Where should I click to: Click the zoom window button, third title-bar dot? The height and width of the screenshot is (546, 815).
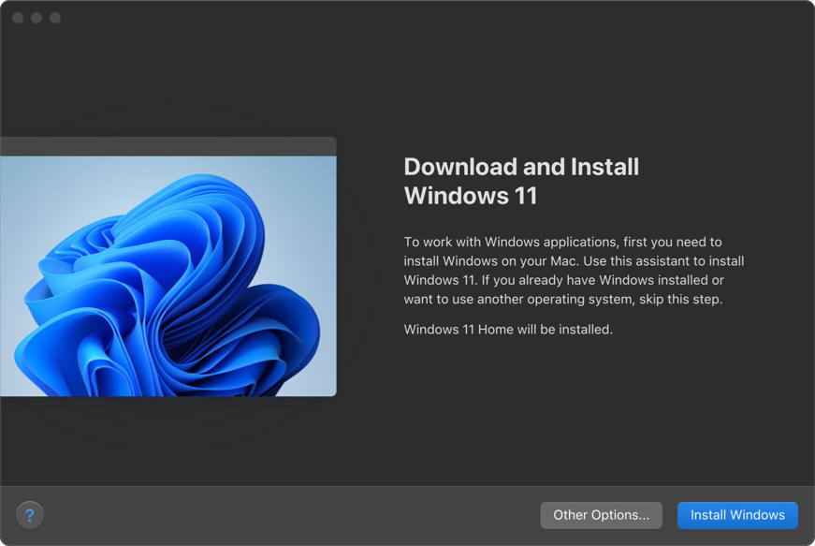tap(55, 18)
